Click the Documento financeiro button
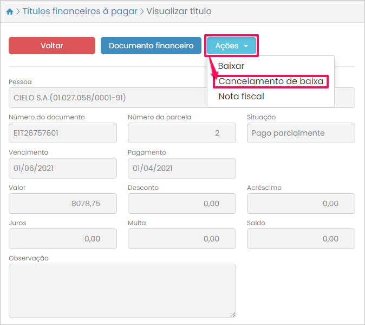 coord(151,46)
